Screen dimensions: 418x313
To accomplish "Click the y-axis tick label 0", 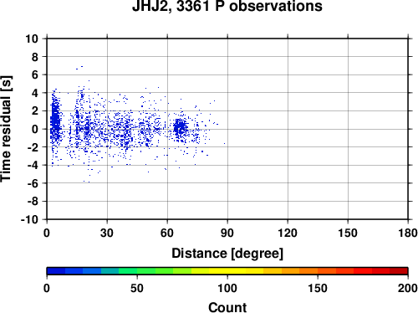I will (x=35, y=129).
